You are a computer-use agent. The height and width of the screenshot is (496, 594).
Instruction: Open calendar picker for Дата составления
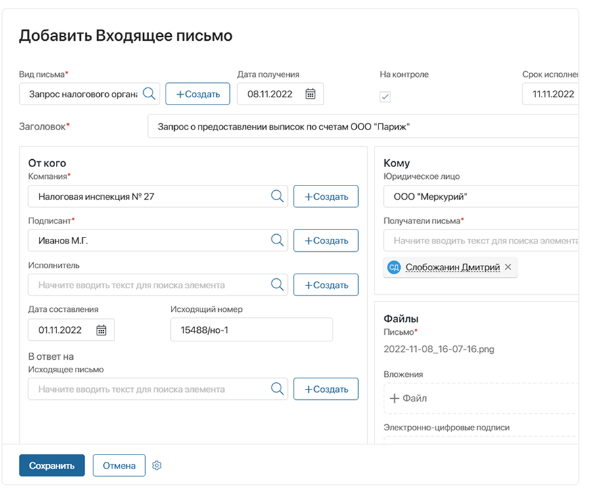tap(102, 329)
